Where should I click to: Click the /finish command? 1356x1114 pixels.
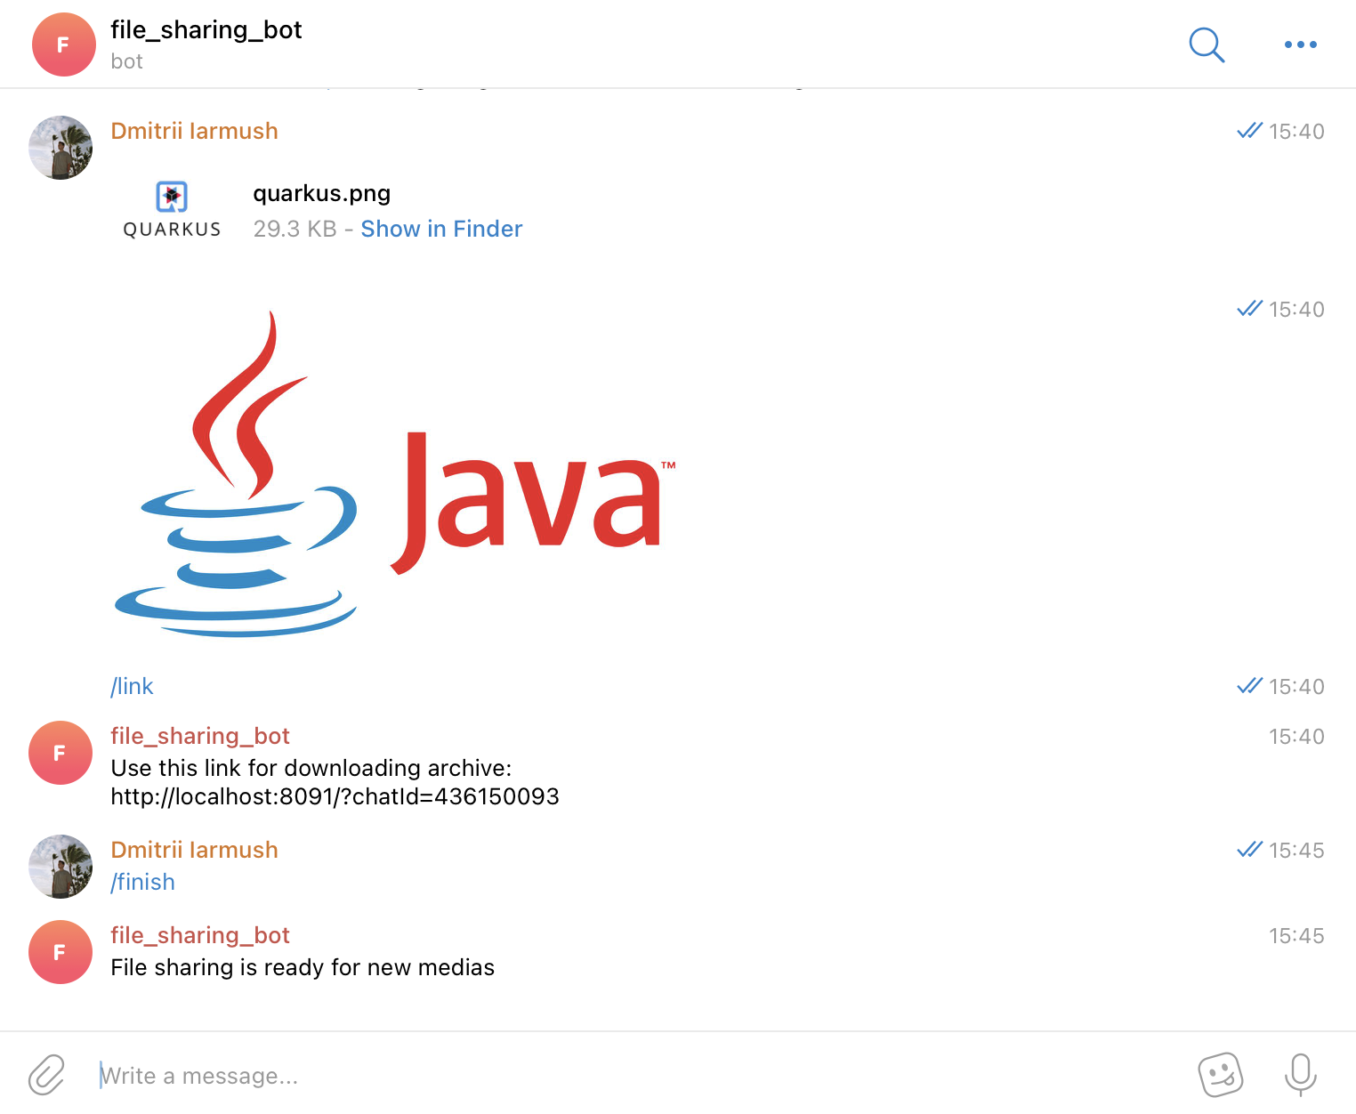click(142, 882)
